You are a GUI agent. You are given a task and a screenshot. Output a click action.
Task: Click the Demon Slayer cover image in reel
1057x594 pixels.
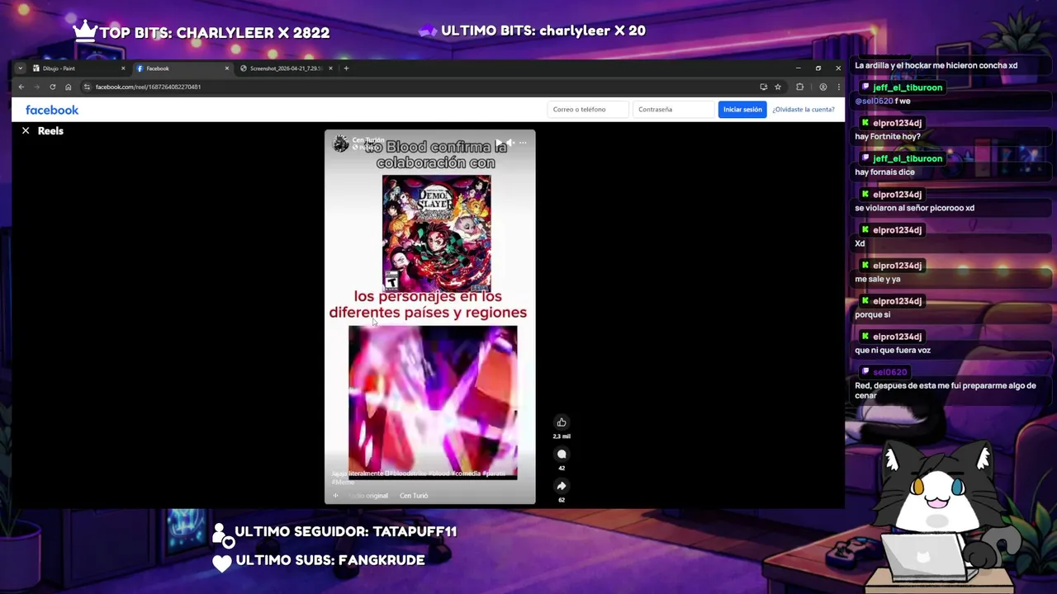click(436, 233)
